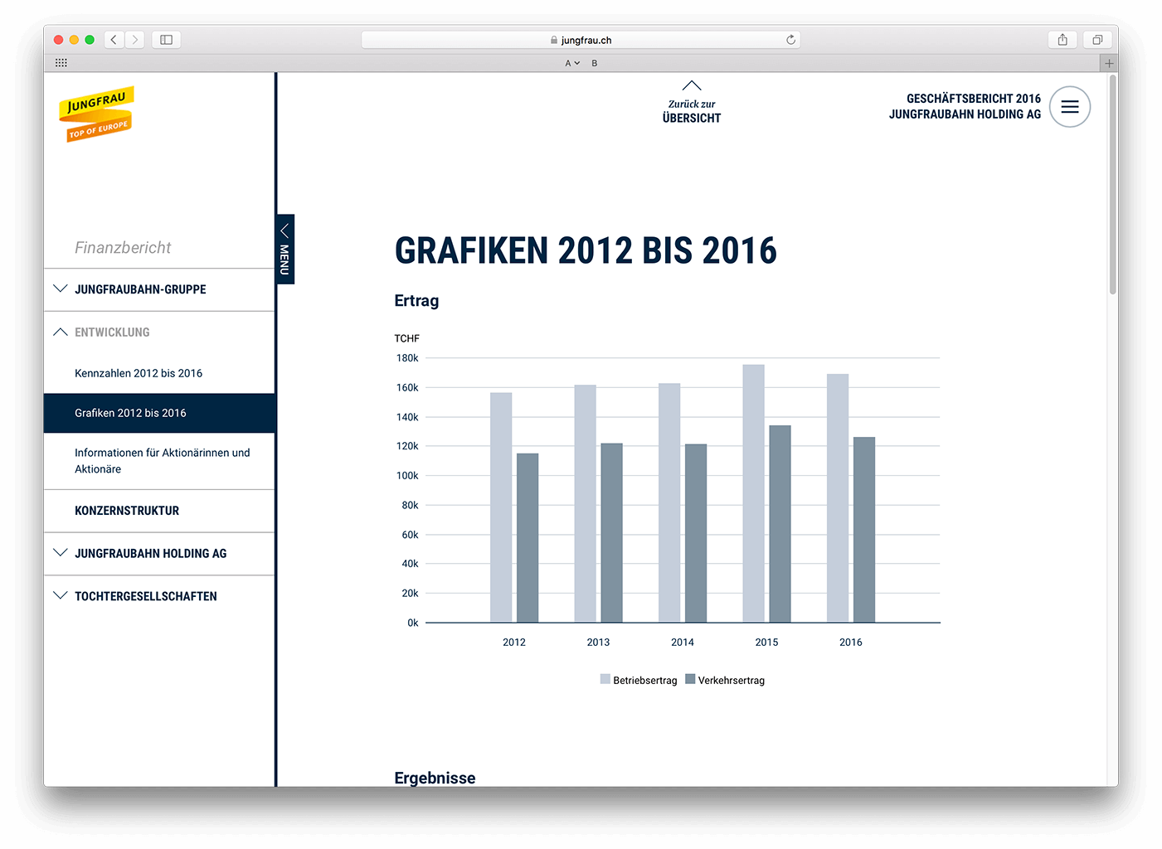1162x849 pixels.
Task: Click the 2012 Betriebsertrag bar
Action: click(x=501, y=507)
